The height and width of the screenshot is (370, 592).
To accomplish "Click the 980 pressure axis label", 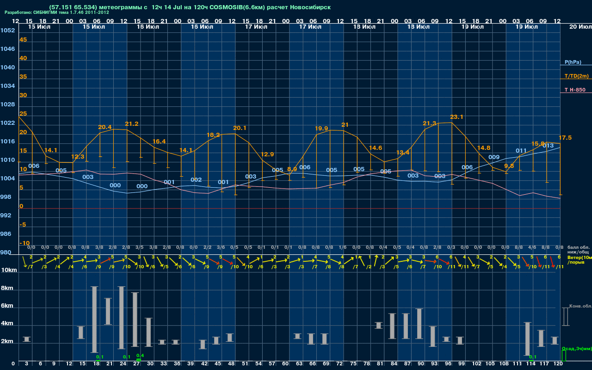I will [6, 253].
